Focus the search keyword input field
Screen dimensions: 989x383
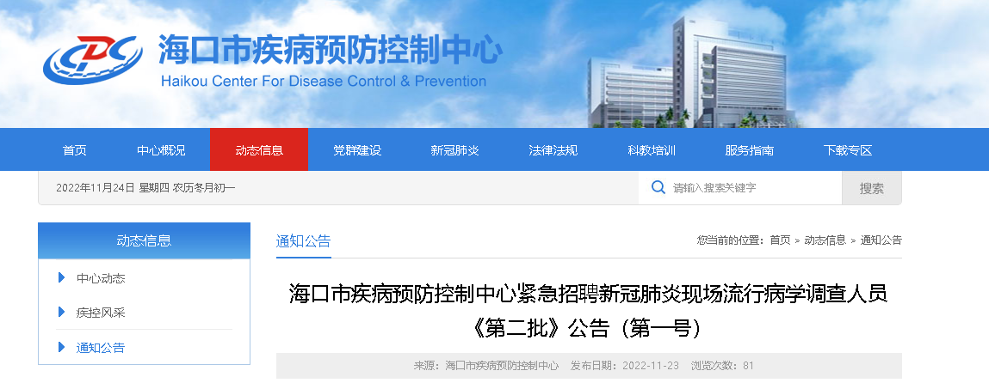749,188
